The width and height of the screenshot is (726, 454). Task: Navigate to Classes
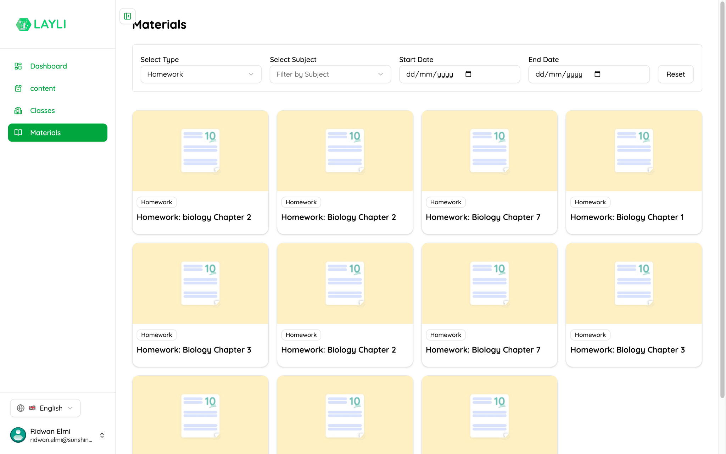pyautogui.click(x=58, y=111)
